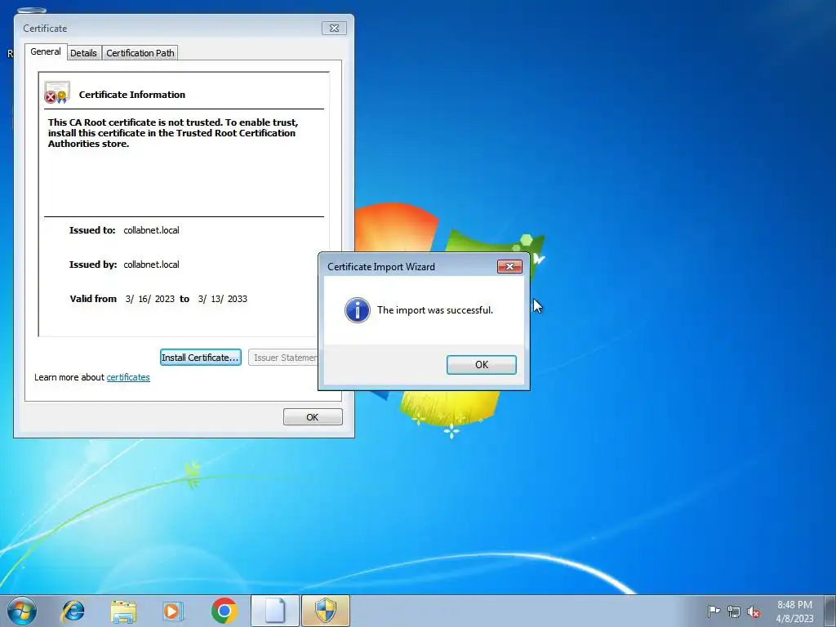Click the Certificate Information heading
This screenshot has height=627, width=836.
point(132,95)
